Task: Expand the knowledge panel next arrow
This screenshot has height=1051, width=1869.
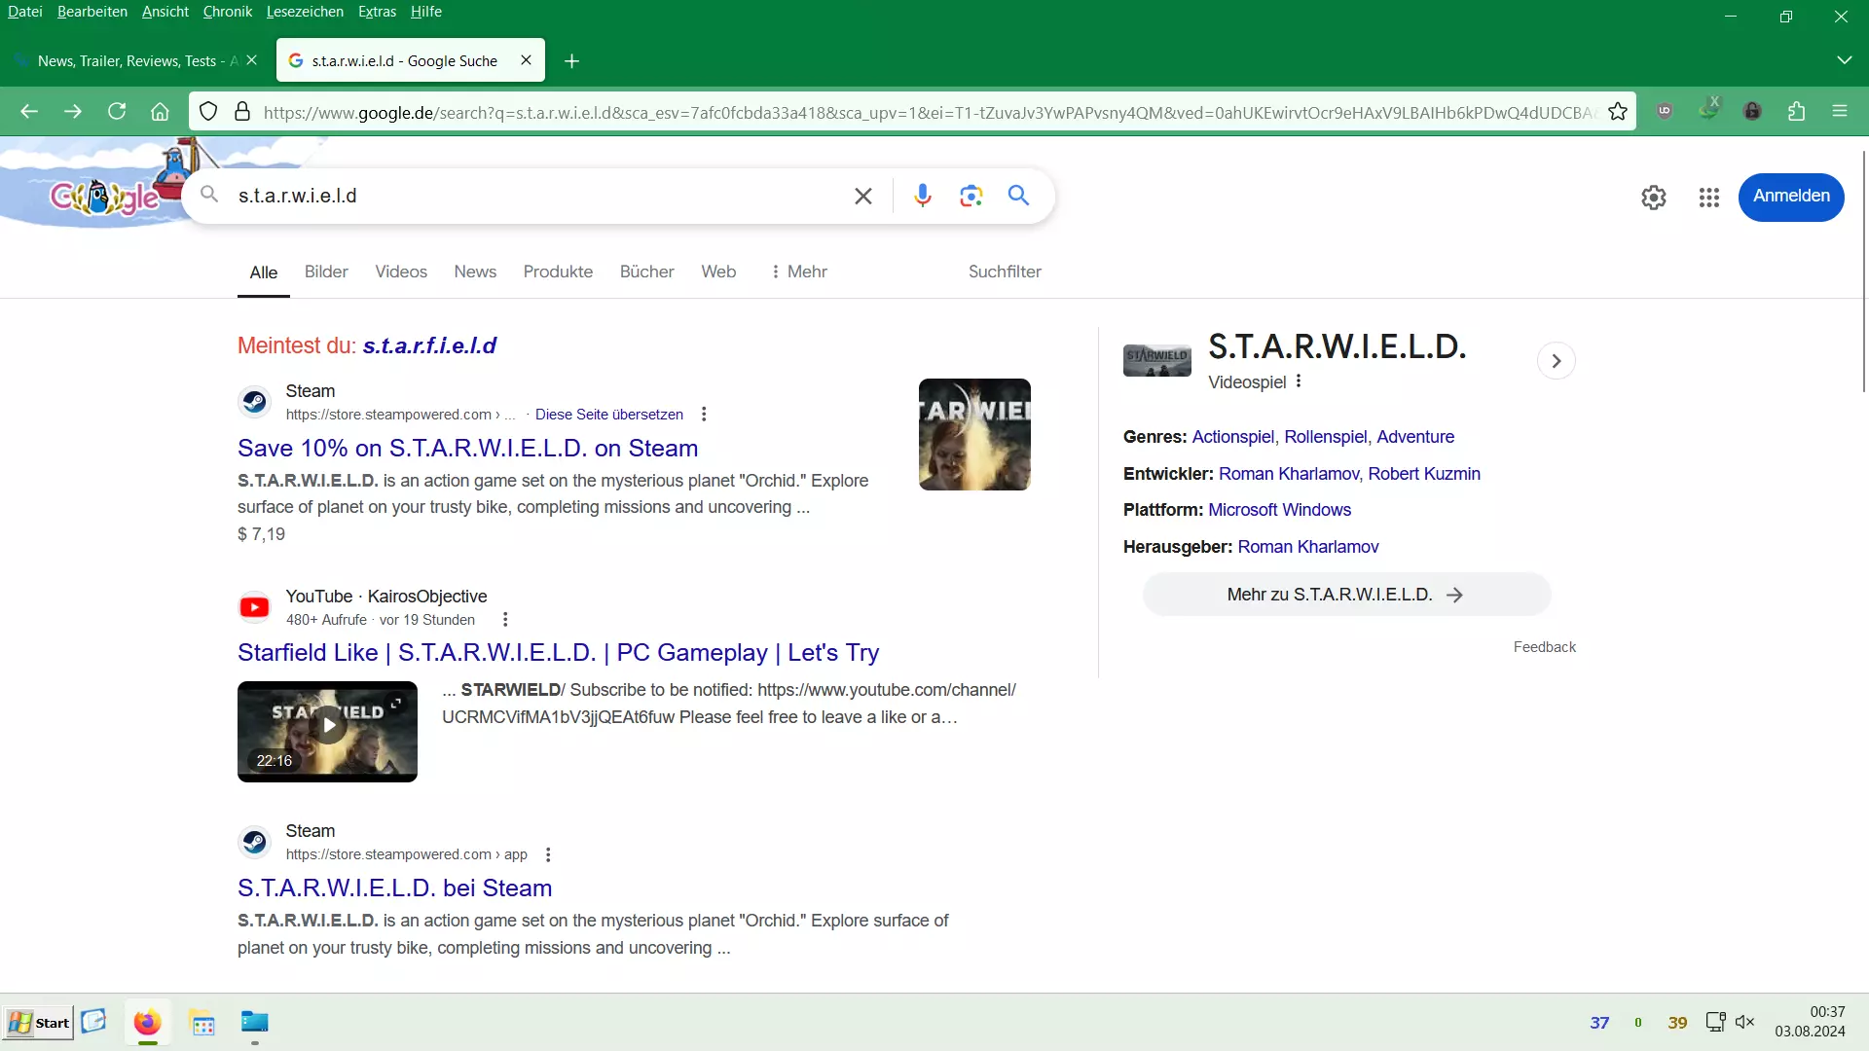Action: coord(1556,361)
